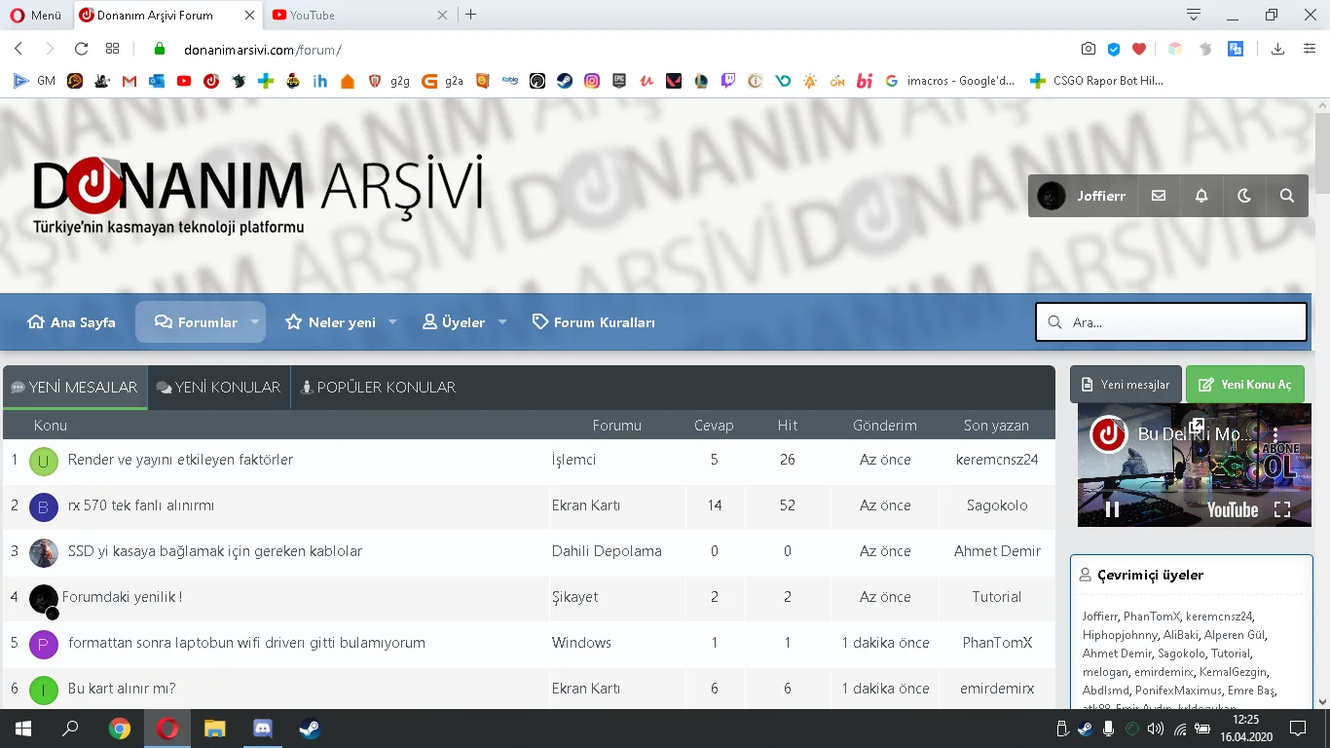Open Discord from the taskbar
The image size is (1330, 748).
tap(263, 729)
